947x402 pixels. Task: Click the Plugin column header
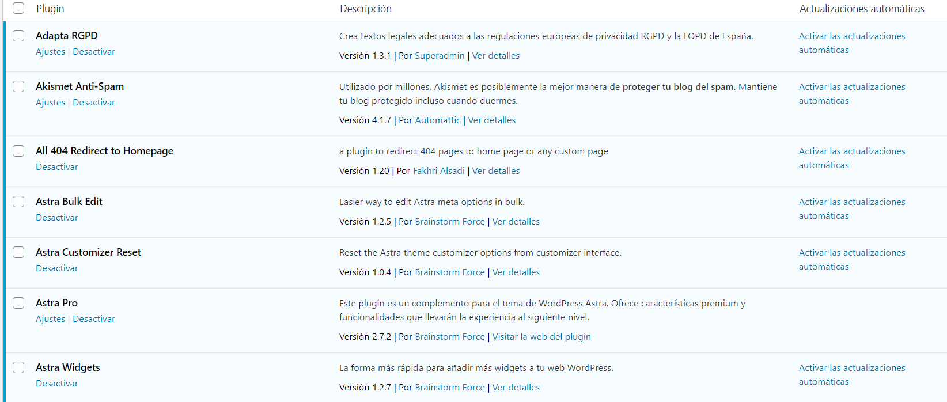50,9
